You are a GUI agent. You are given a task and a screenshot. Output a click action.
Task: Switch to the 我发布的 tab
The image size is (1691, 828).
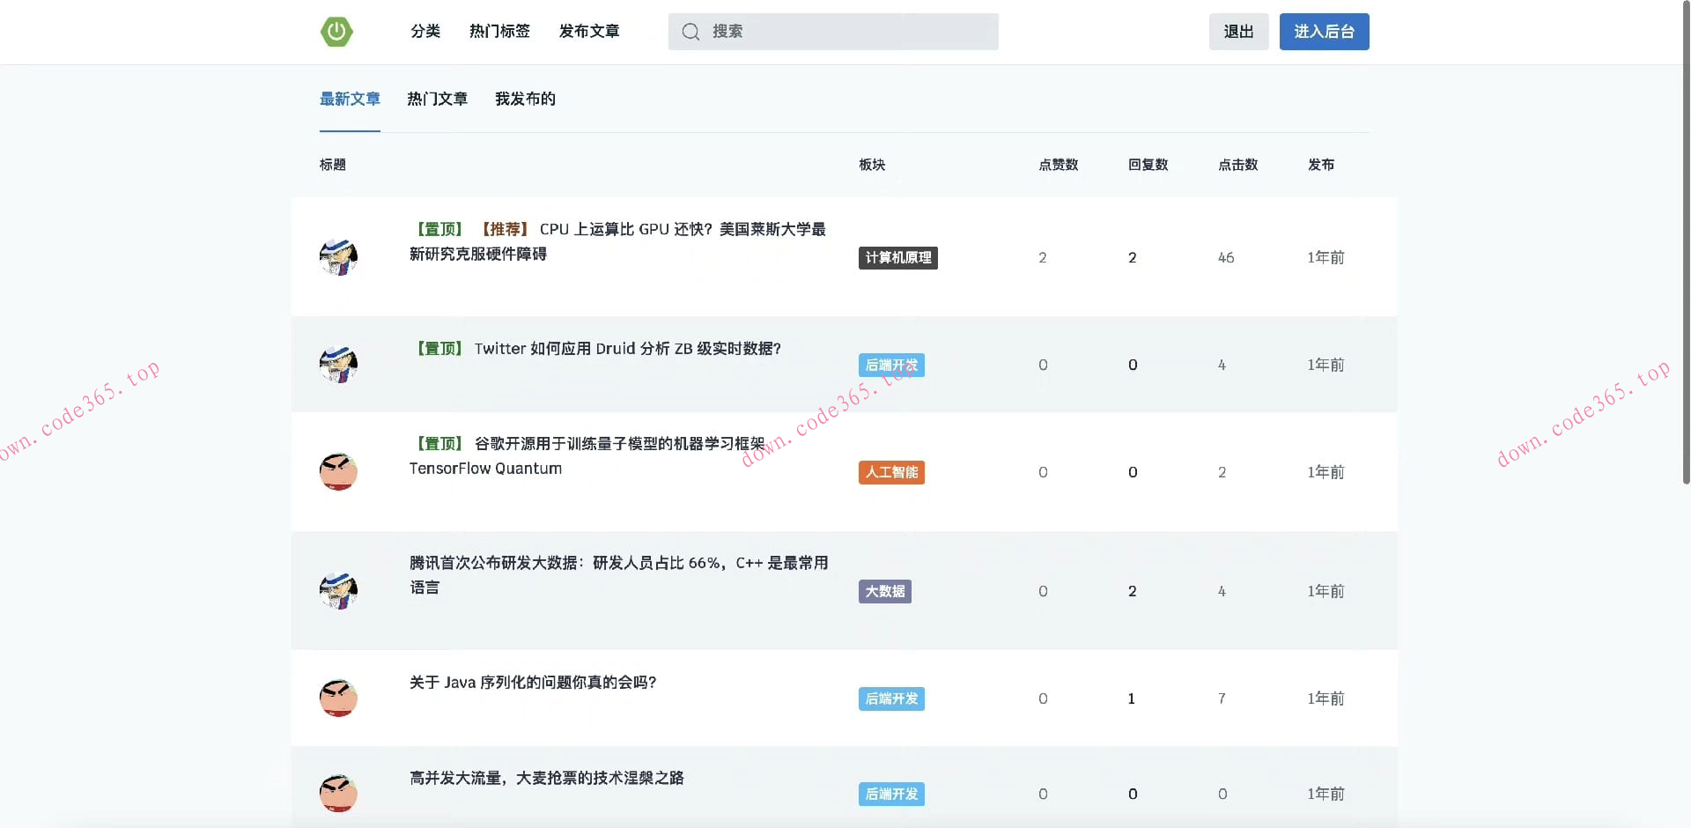(525, 99)
